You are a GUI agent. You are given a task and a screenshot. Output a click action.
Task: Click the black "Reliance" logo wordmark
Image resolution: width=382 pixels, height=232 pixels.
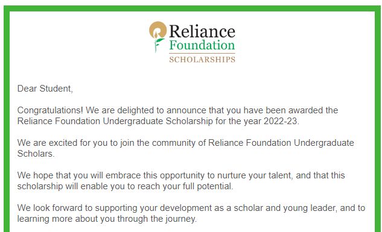[202, 31]
